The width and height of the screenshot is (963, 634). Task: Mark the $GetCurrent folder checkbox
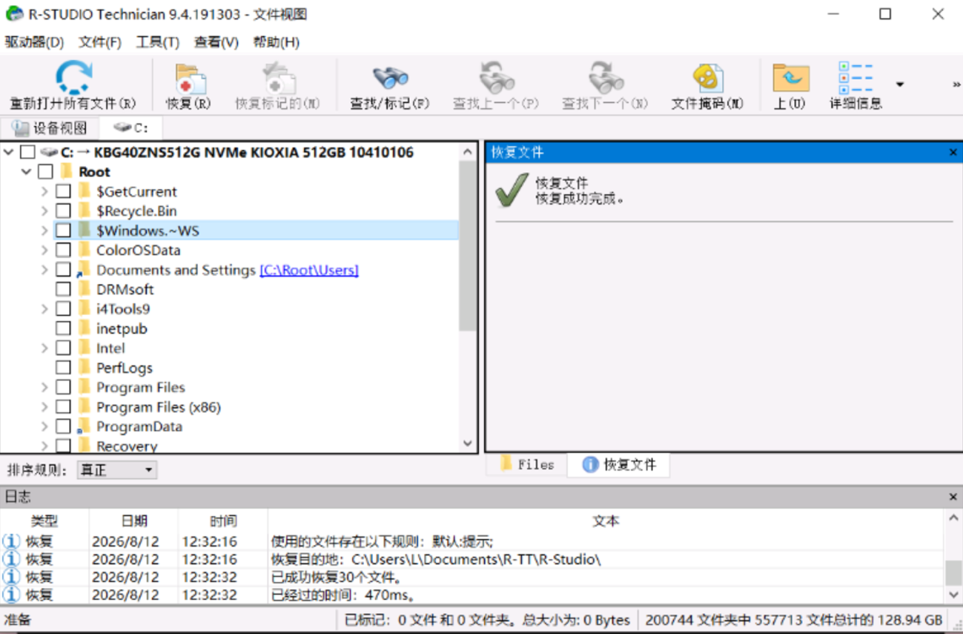pyautogui.click(x=63, y=191)
